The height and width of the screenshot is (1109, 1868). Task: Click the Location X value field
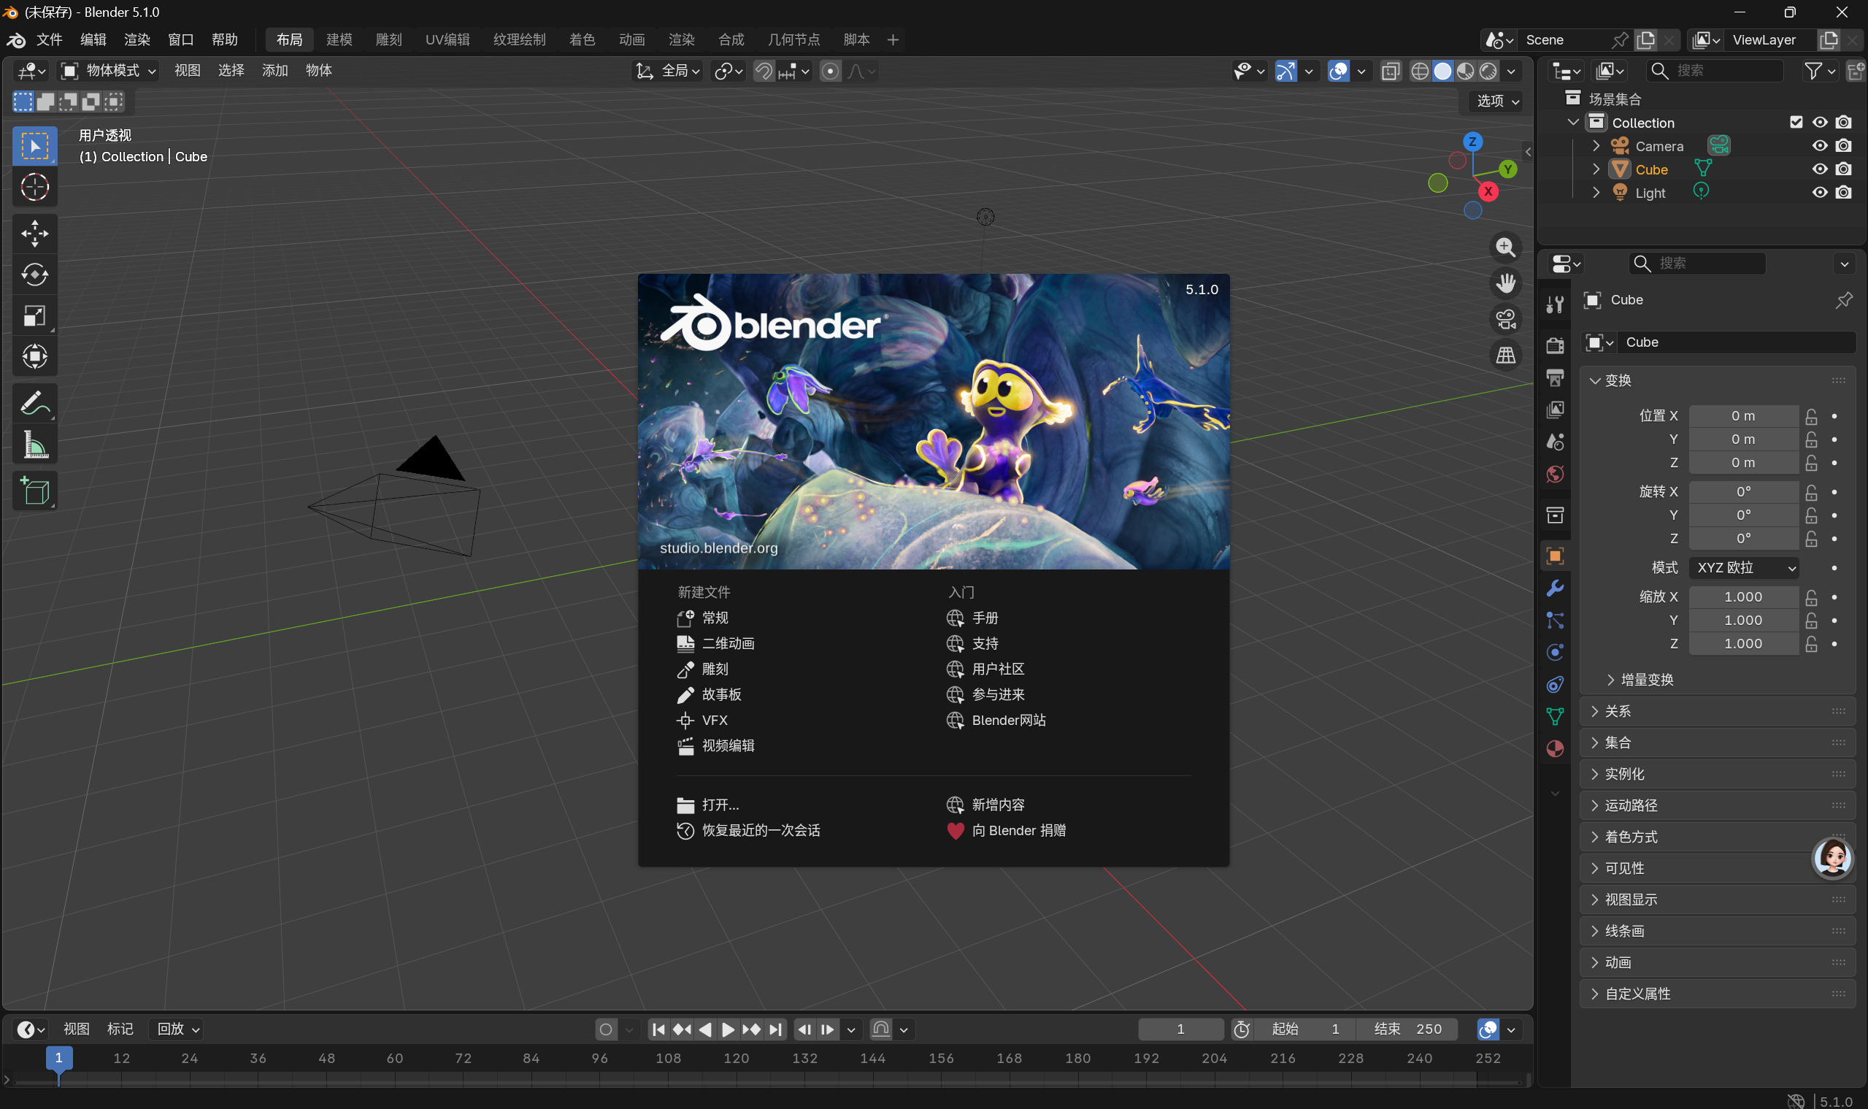point(1742,416)
